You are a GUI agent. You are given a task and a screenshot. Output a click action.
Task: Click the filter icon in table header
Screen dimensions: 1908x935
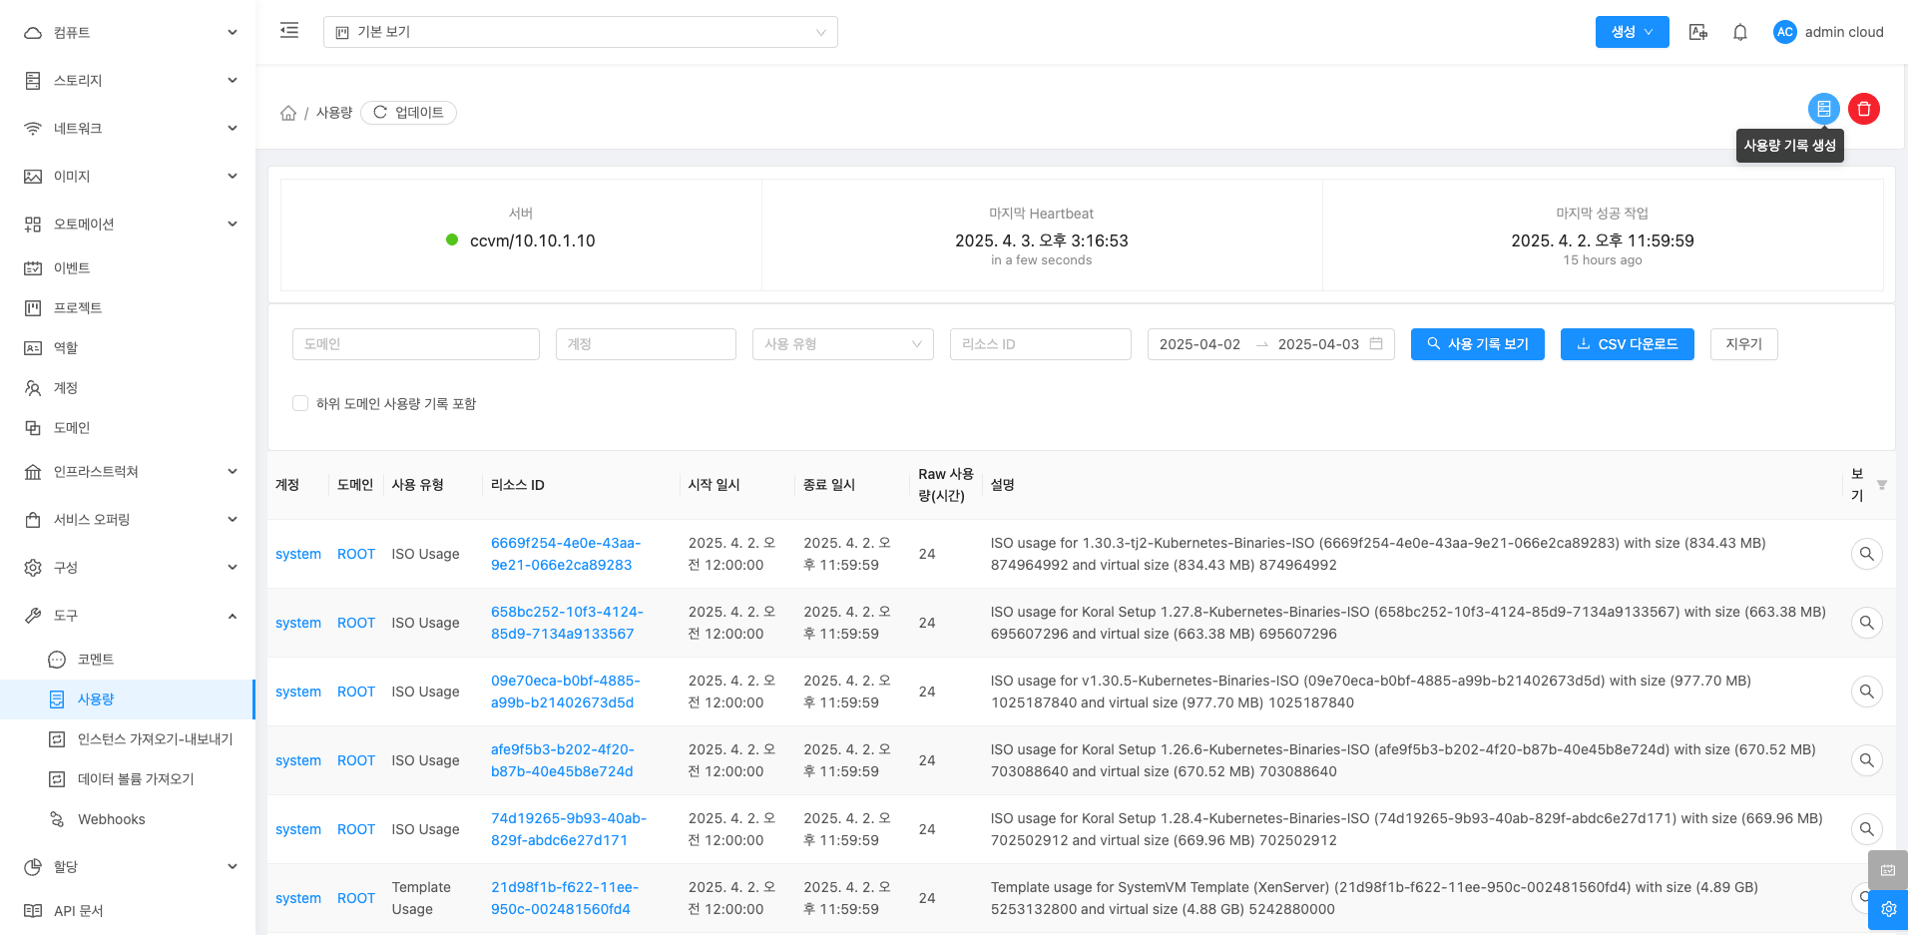(1881, 485)
